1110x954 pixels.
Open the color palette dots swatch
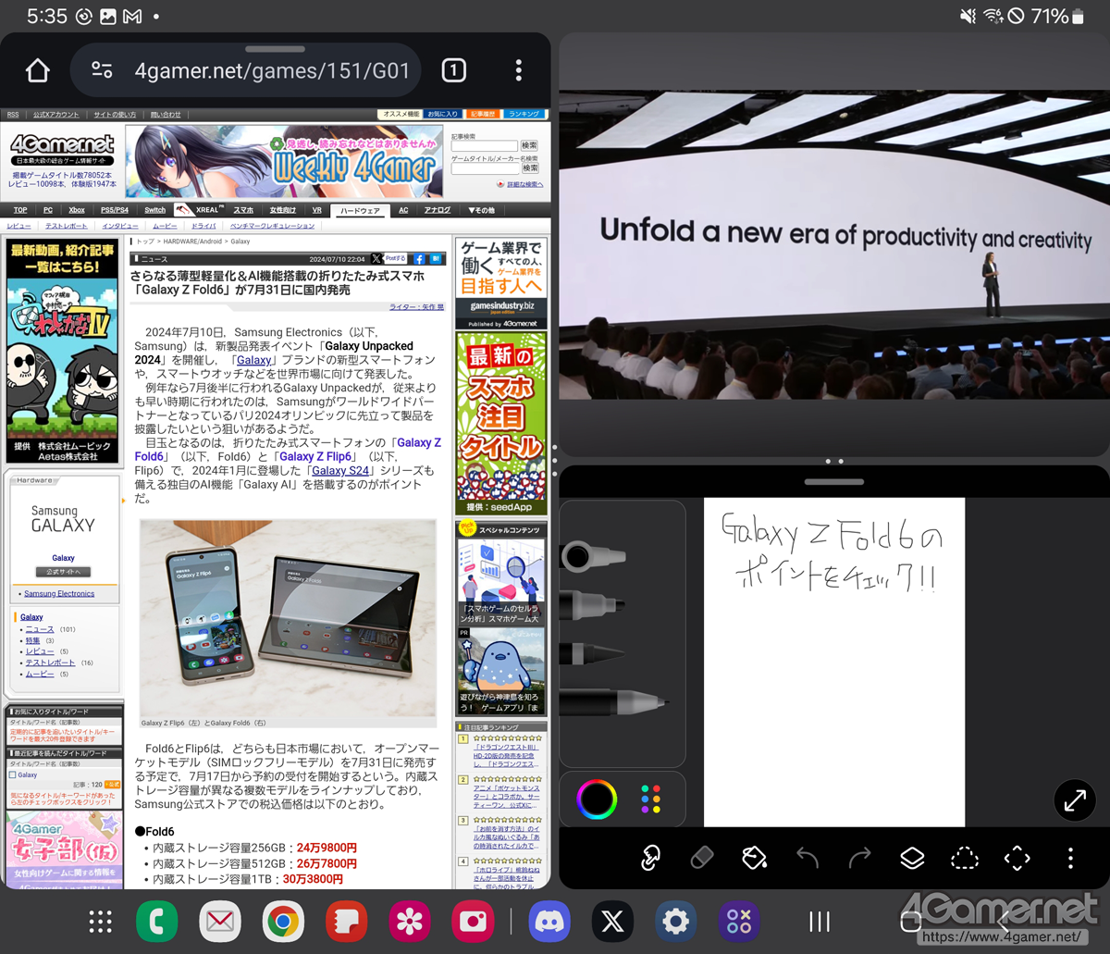pyautogui.click(x=651, y=799)
